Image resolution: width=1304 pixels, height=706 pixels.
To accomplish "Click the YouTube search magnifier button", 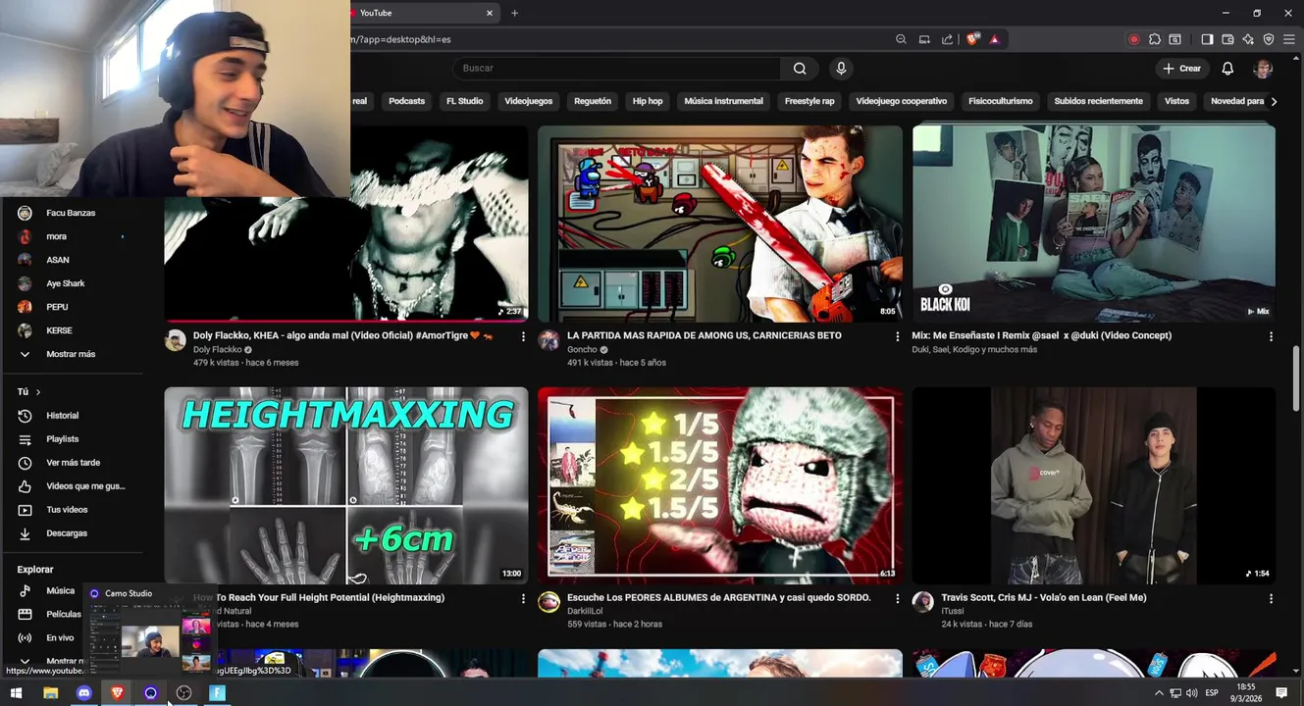I will (800, 69).
